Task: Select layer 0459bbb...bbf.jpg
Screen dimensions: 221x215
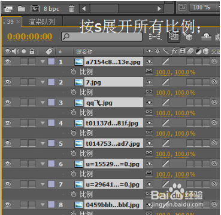Action: [x=114, y=205]
